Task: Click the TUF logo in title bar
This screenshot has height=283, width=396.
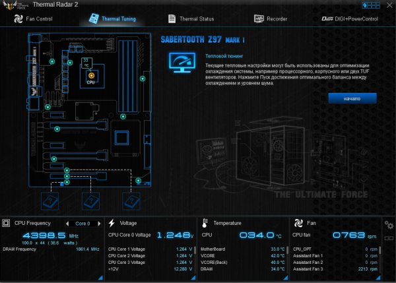Action: (15, 5)
